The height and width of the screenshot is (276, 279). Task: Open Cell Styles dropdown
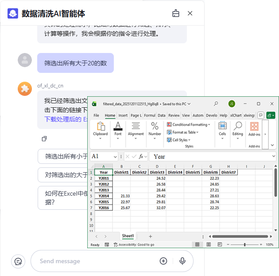178,140
